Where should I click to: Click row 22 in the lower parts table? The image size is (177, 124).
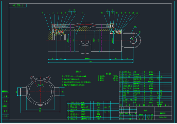pyautogui.click(x=93, y=103)
